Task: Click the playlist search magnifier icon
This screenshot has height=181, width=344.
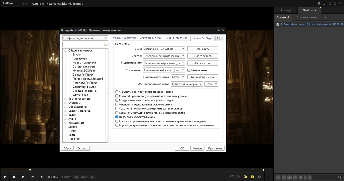Action: (x=340, y=178)
